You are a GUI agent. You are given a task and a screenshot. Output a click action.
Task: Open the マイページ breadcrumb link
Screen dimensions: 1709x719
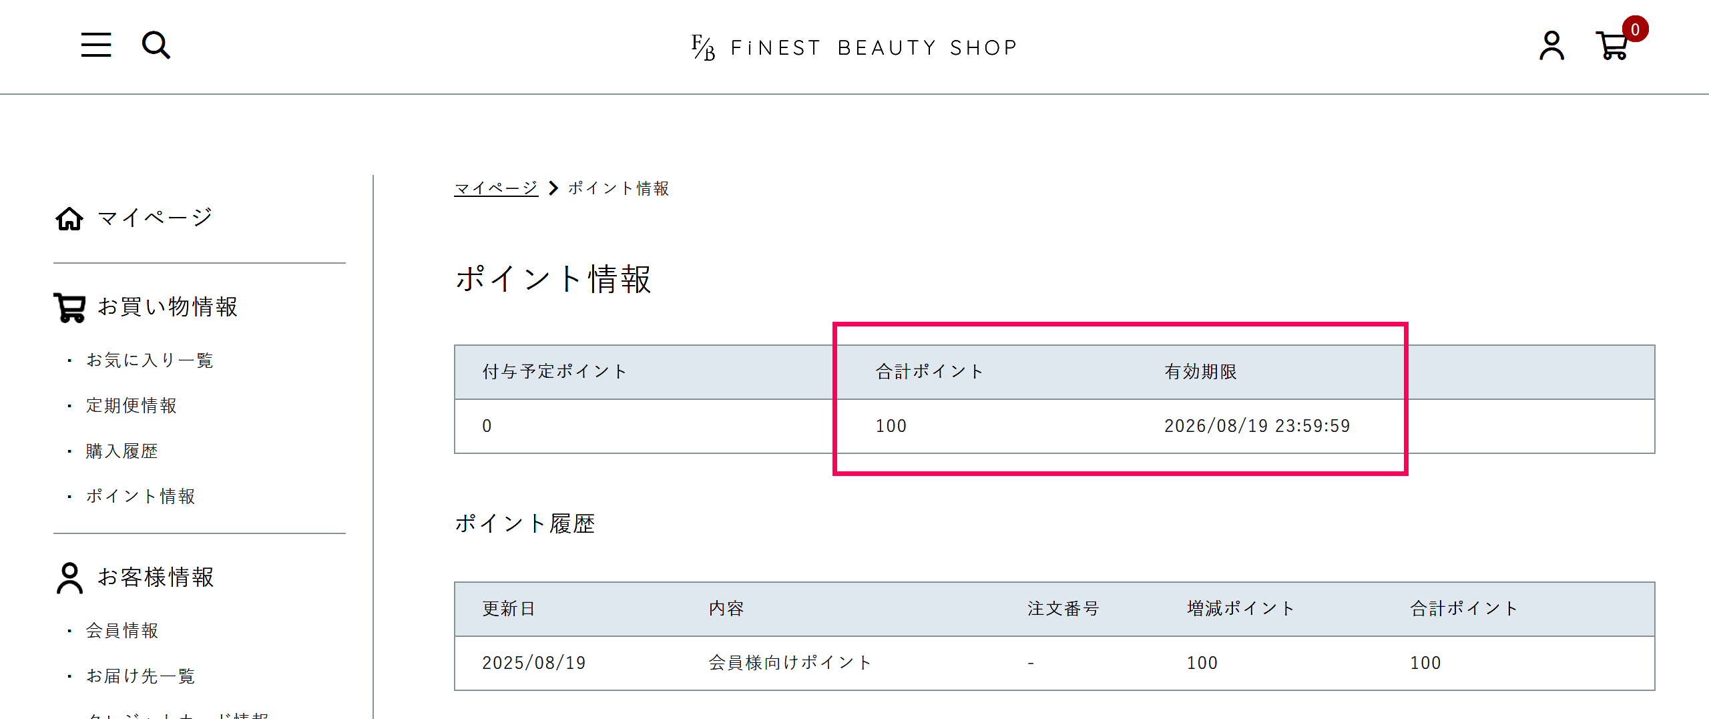point(495,188)
